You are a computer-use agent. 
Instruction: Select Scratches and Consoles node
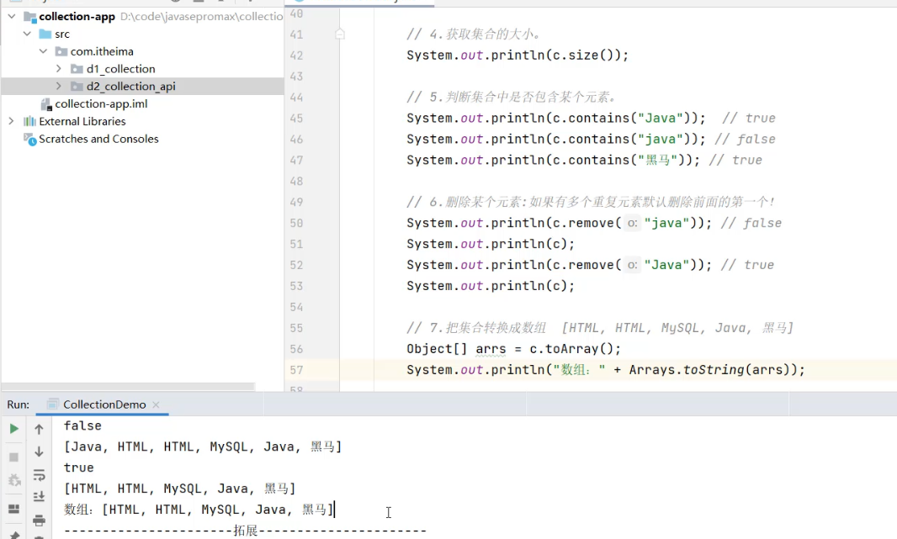pos(98,139)
